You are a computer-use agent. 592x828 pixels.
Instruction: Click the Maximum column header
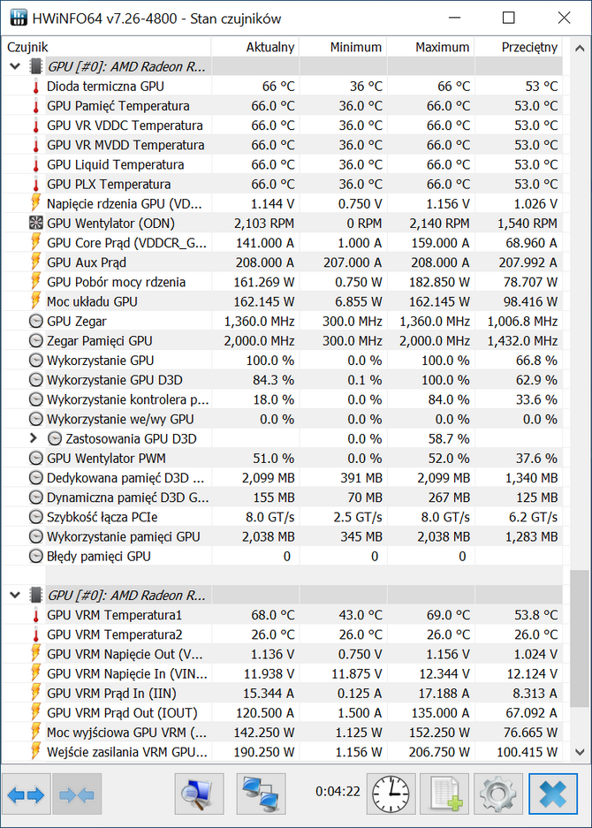click(x=430, y=47)
